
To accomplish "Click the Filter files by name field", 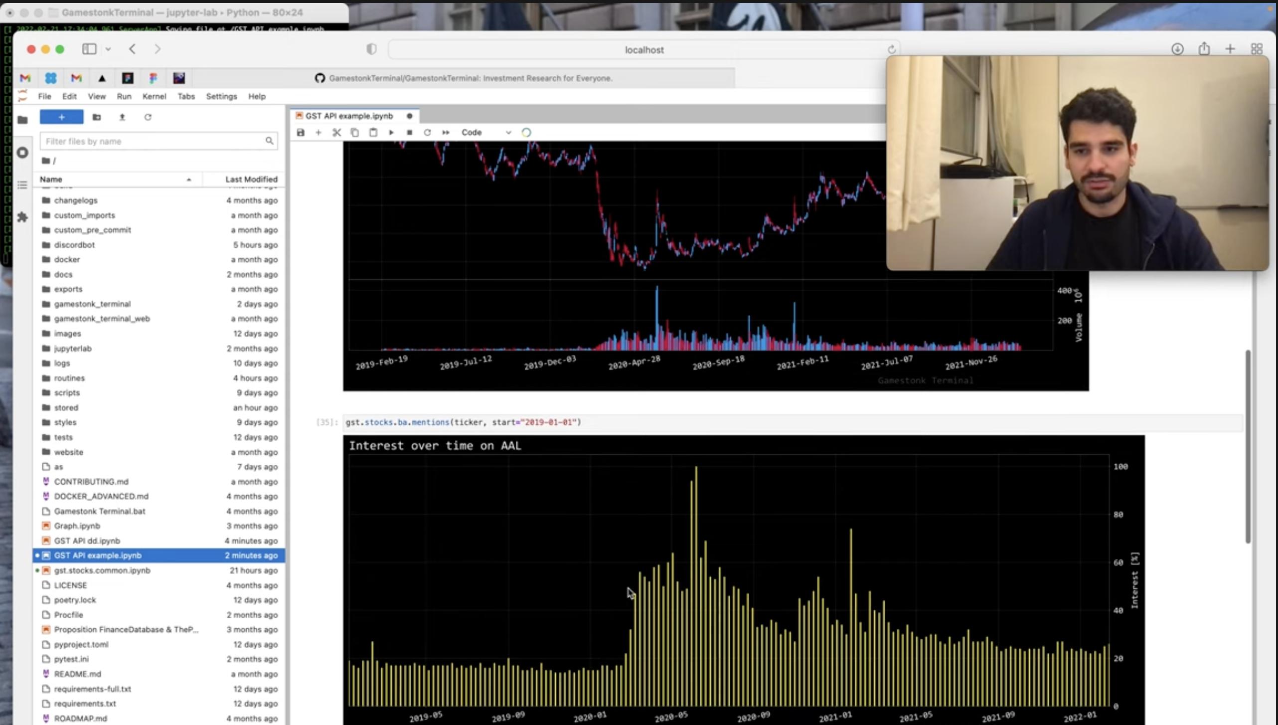I will [159, 141].
